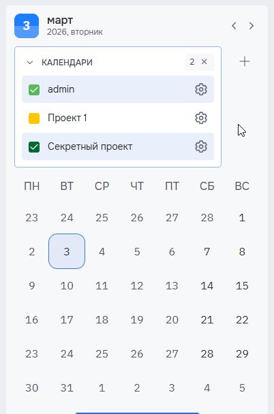The image size is (274, 414).
Task: Click the highlighted date 3 today
Action: tap(67, 251)
